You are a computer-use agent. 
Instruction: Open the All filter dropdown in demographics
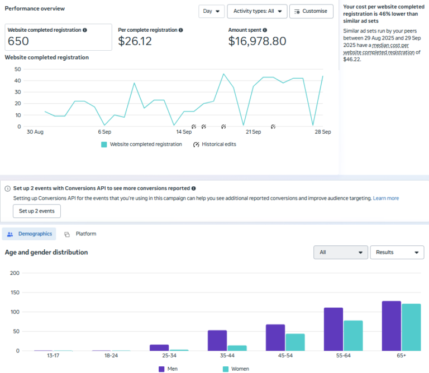pyautogui.click(x=341, y=253)
